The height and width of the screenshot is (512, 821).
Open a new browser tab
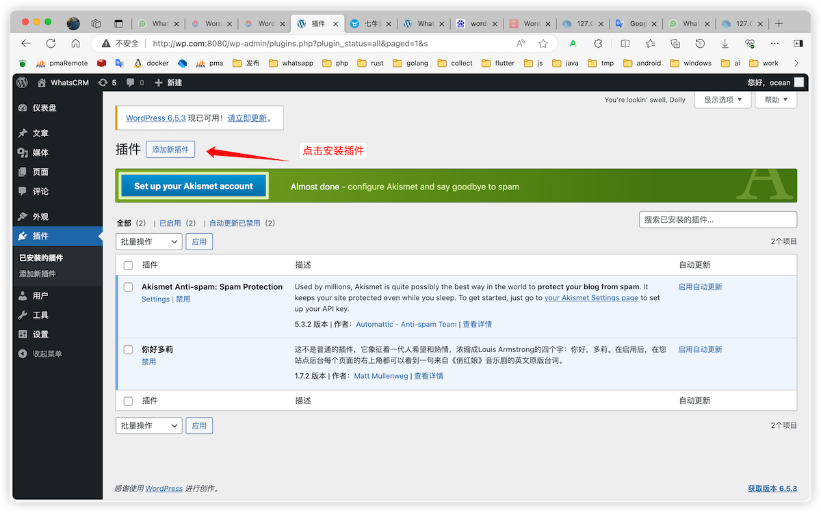(x=779, y=23)
